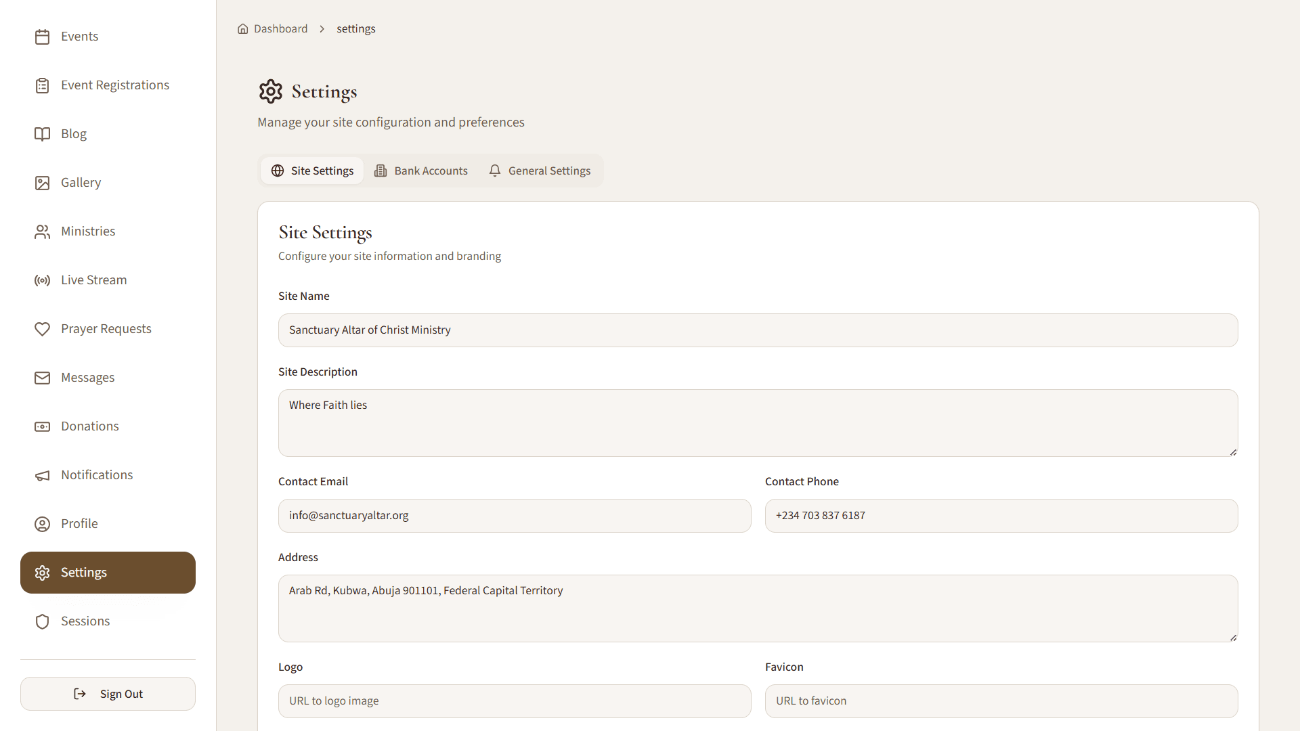Focus the Site Name input field
1300x731 pixels.
[758, 330]
